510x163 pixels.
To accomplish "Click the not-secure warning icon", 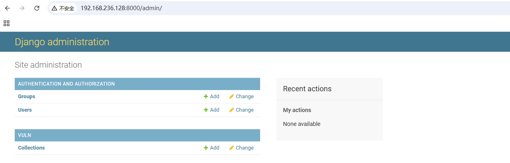I will pyautogui.click(x=54, y=8).
